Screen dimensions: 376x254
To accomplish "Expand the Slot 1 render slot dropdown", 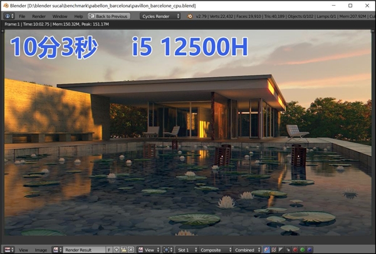I will coord(187,250).
